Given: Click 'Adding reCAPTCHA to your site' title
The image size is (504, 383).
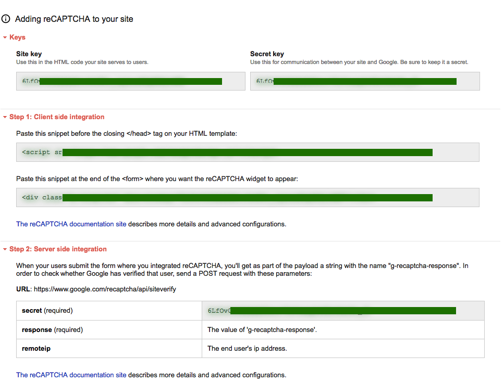Looking at the screenshot, I should (74, 19).
